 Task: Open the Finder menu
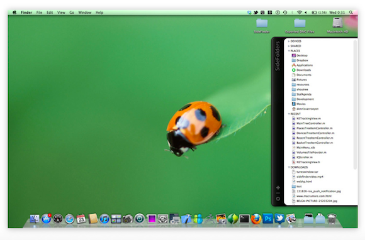tap(26, 13)
